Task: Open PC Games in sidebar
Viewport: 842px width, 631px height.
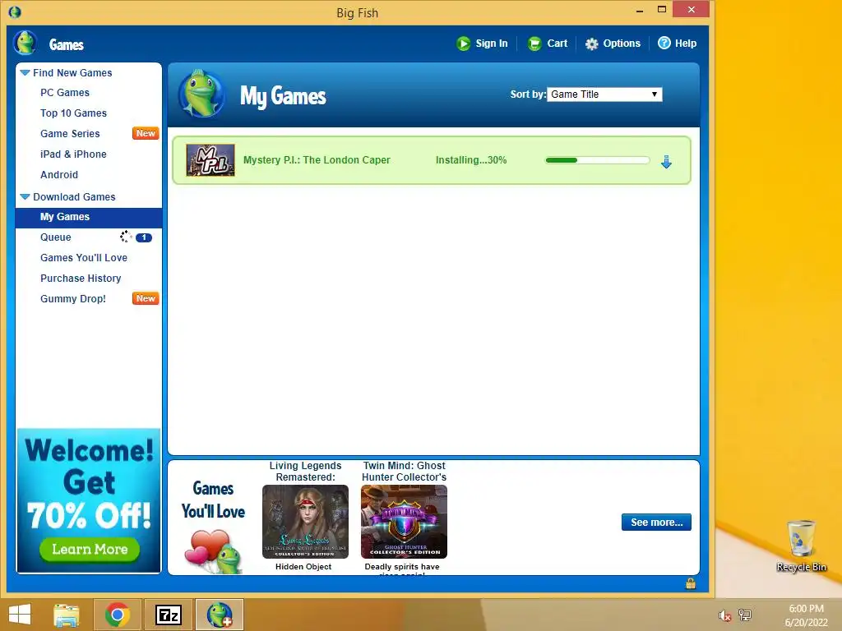Action: pyautogui.click(x=65, y=93)
